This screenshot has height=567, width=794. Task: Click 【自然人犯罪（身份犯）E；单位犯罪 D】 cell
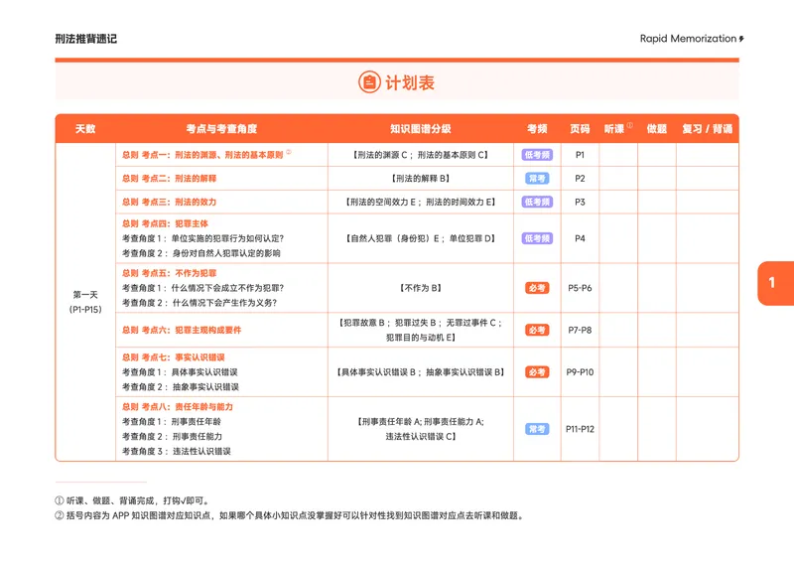click(420, 238)
